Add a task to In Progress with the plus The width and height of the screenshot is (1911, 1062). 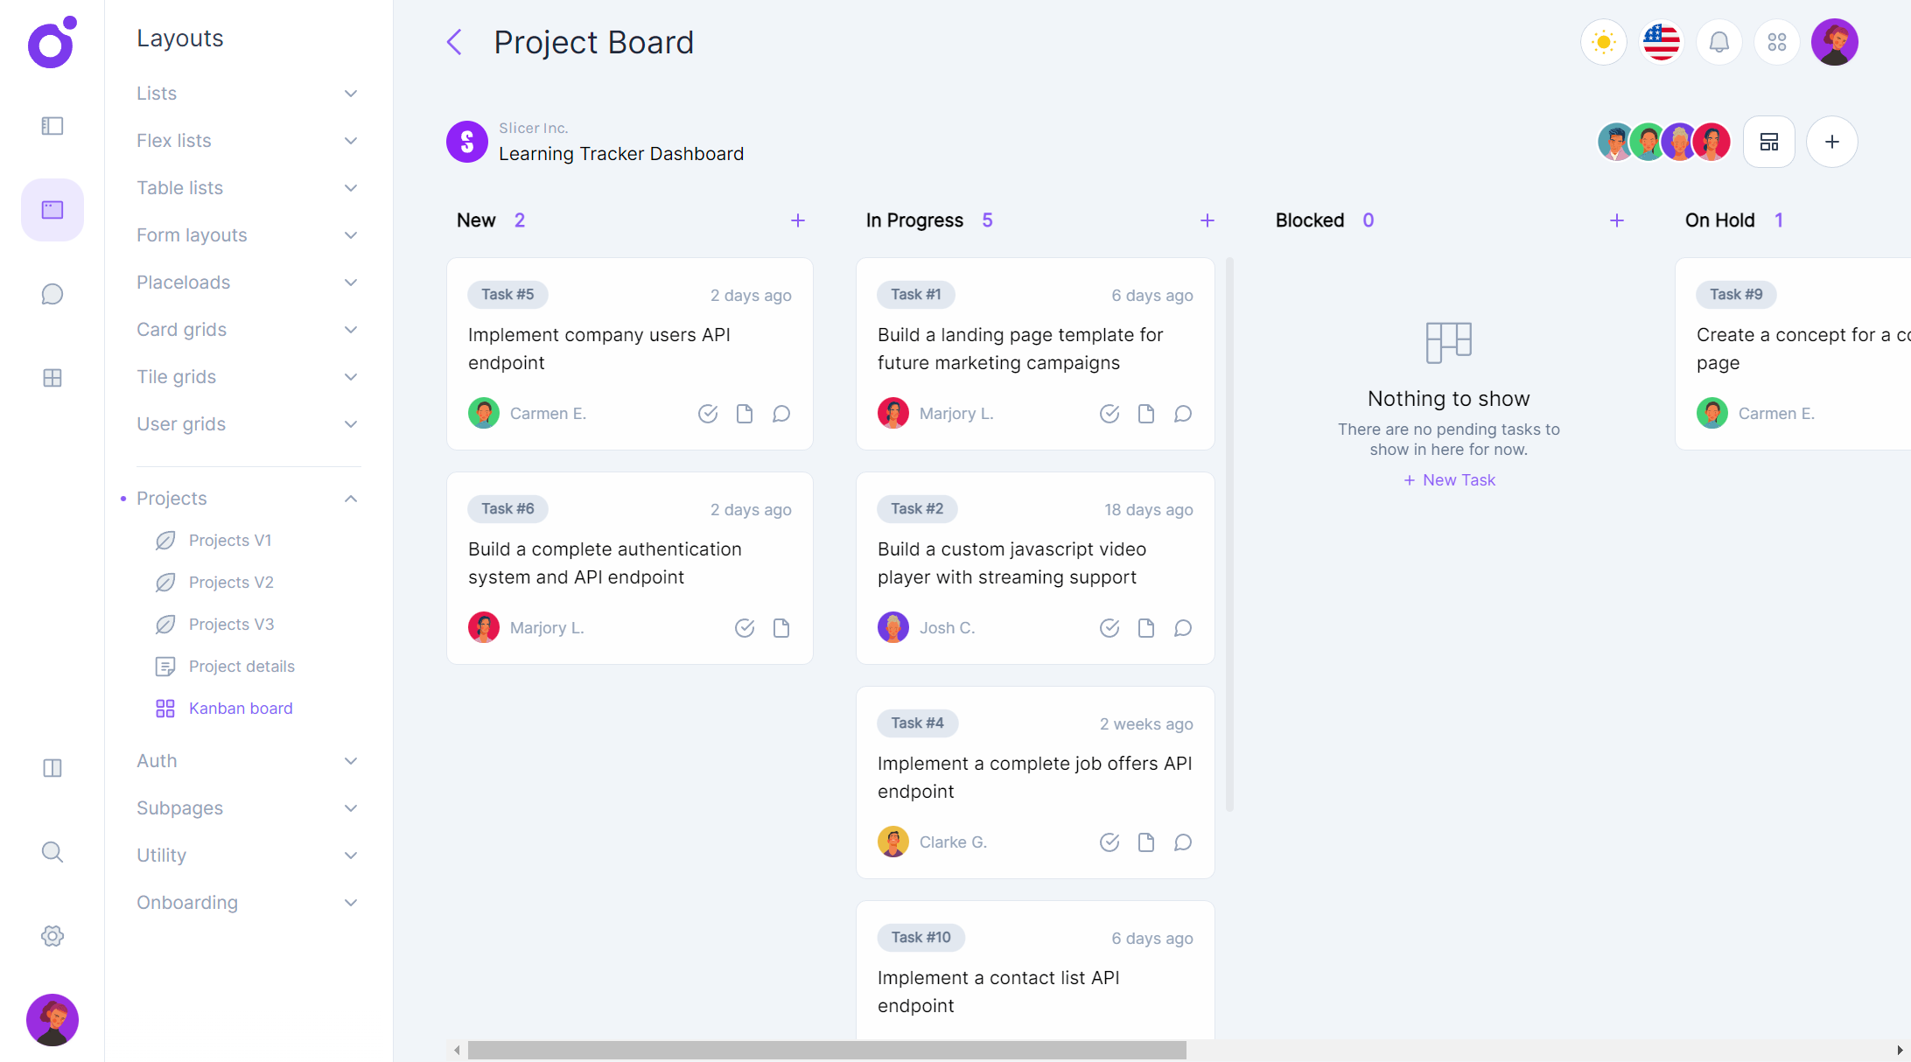[x=1207, y=220]
